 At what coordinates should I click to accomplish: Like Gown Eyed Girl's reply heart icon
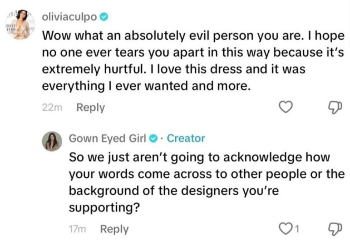click(286, 228)
